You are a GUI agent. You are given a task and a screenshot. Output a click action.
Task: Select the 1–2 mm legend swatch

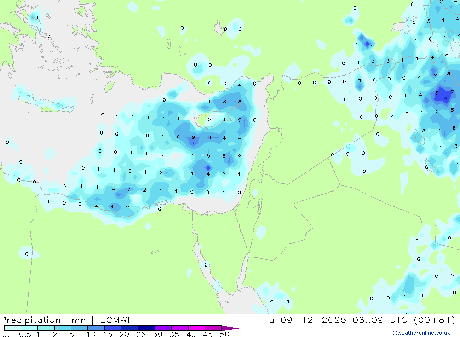point(46,328)
